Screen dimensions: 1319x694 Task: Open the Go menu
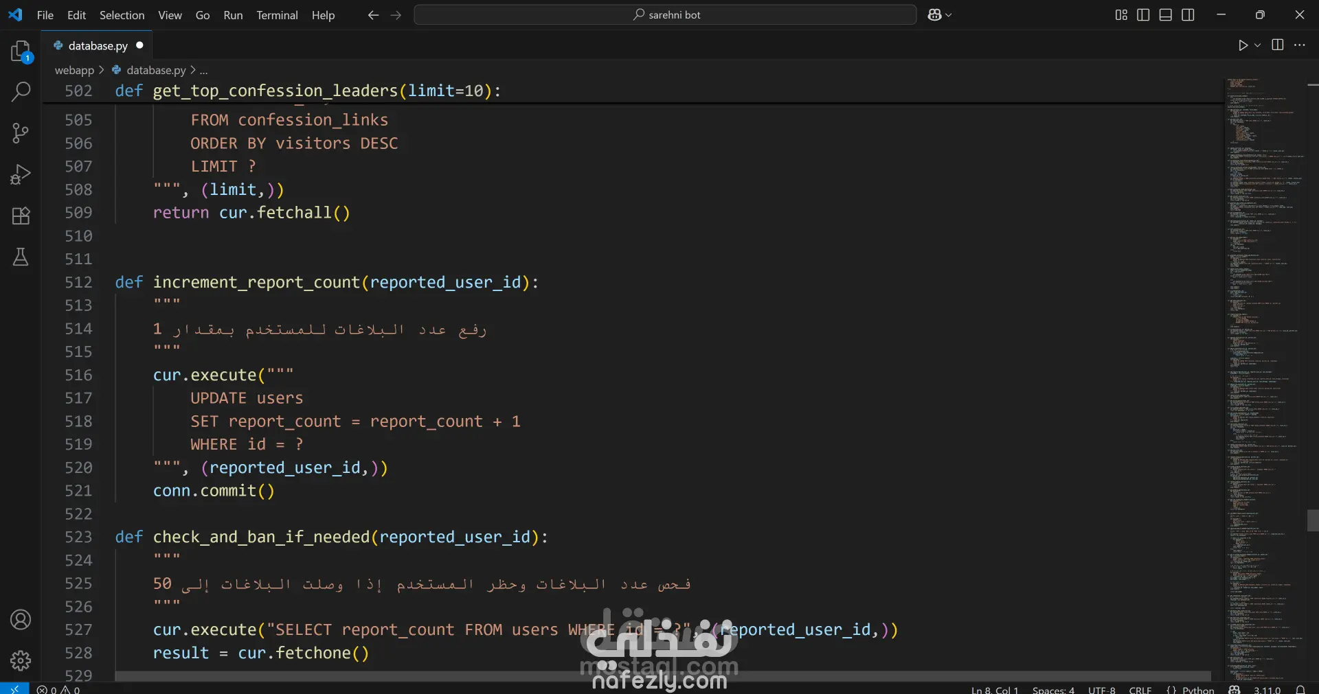(203, 14)
